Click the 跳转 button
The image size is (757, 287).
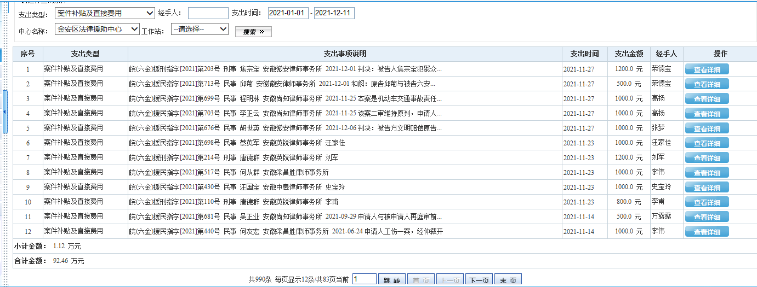(x=392, y=280)
